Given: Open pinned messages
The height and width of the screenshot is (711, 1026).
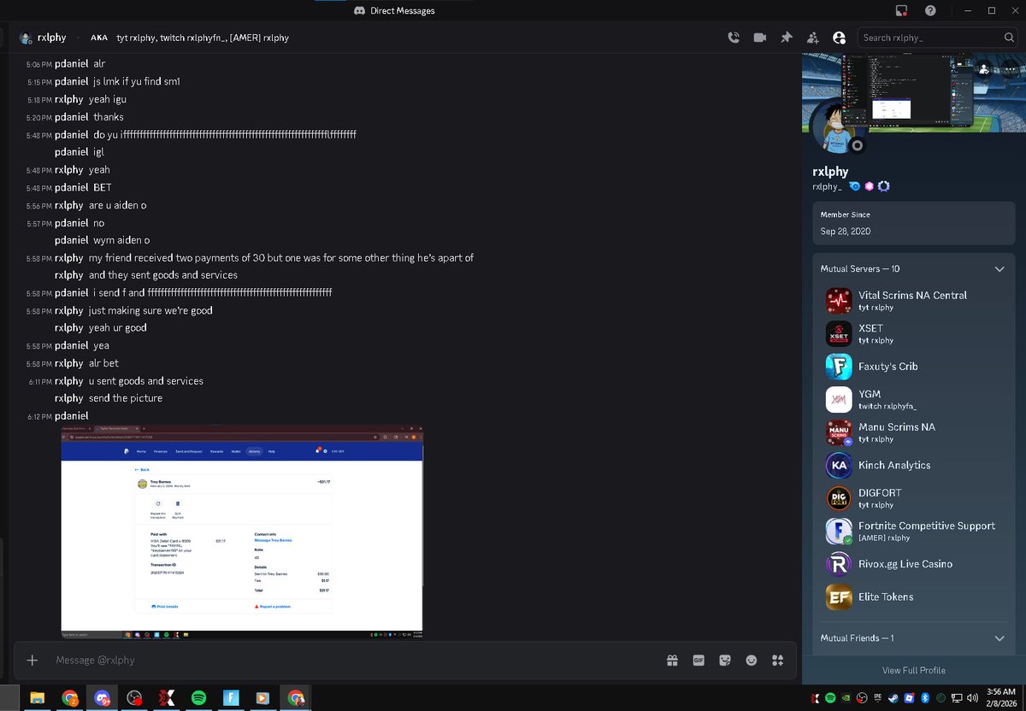Looking at the screenshot, I should (787, 38).
